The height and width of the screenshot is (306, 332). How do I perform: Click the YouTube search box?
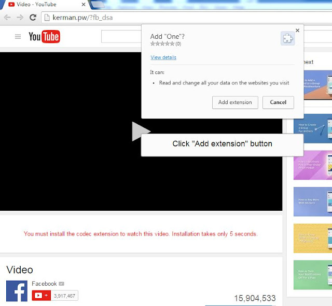pos(121,37)
